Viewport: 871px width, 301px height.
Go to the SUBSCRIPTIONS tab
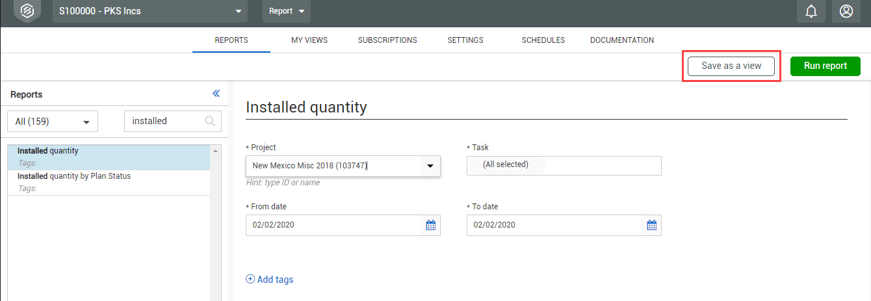click(x=387, y=40)
